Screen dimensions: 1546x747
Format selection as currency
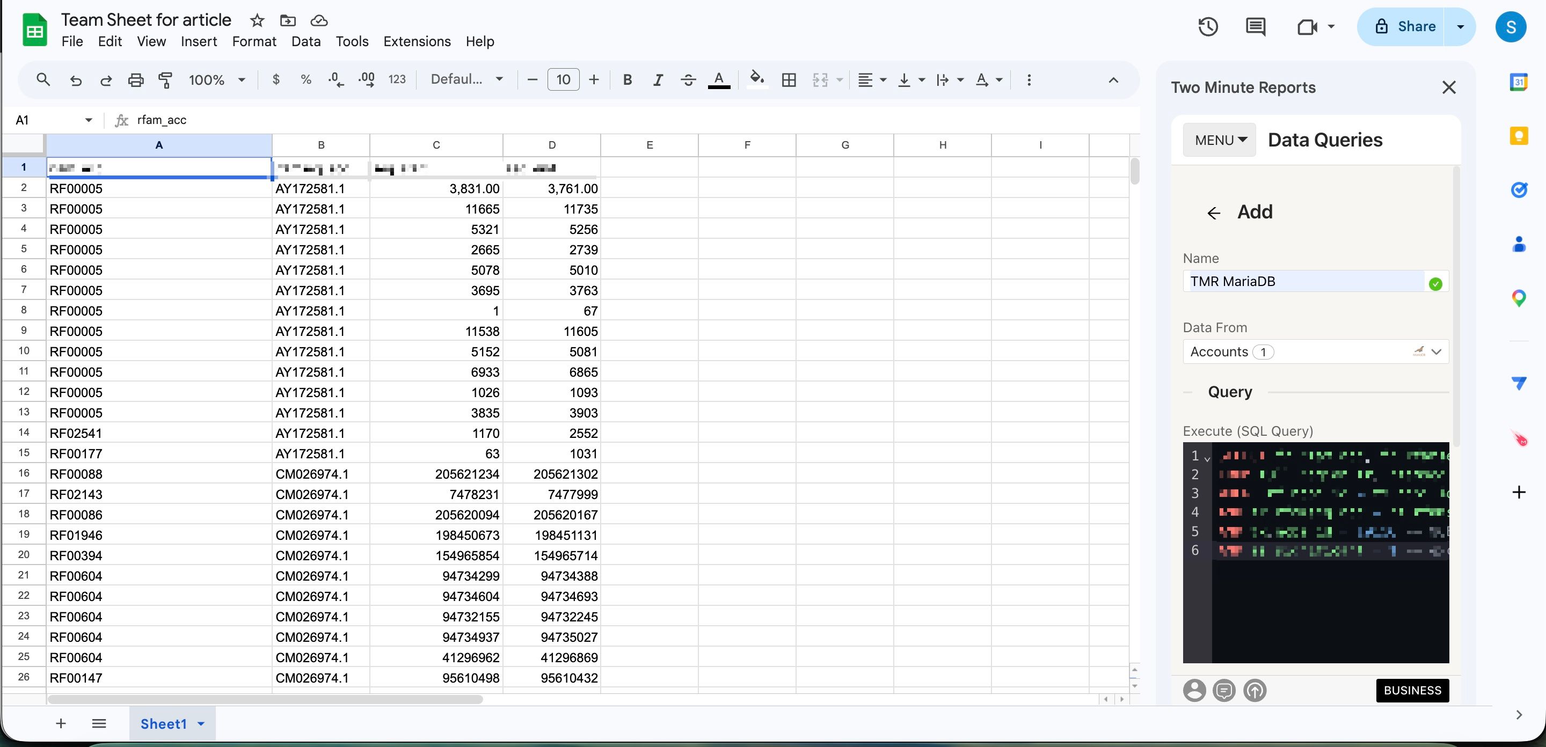[276, 79]
